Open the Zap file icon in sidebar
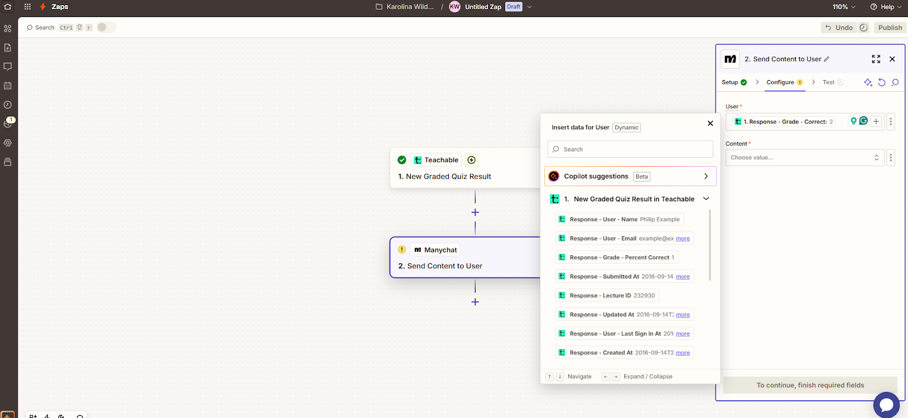This screenshot has height=418, width=908. pos(8,48)
